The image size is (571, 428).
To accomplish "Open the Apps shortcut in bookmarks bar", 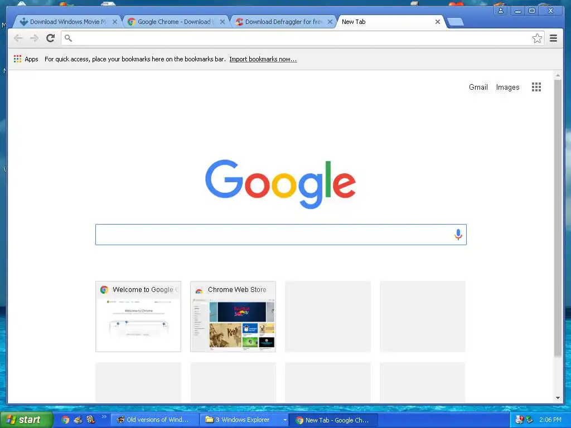I will pos(26,59).
